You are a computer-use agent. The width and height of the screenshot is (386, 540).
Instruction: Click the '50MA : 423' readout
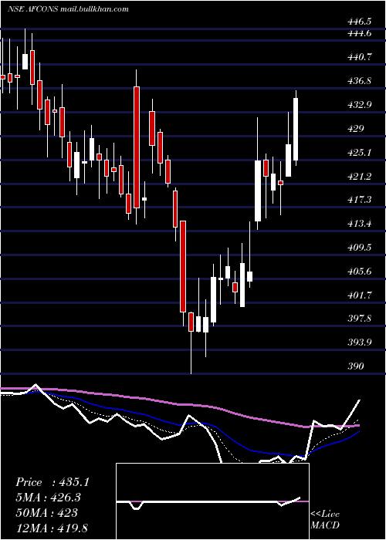(46, 513)
